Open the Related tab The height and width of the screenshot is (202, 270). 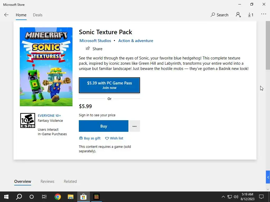70,181
